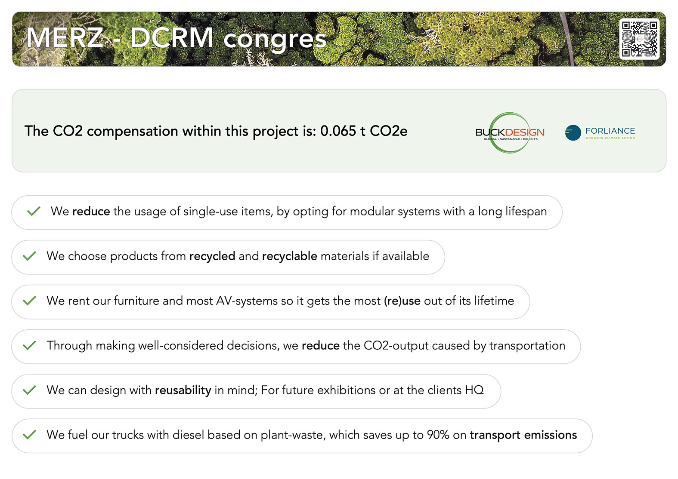678x479 pixels.
Task: Click the checkmark beside recycled materials statement
Action: point(29,256)
